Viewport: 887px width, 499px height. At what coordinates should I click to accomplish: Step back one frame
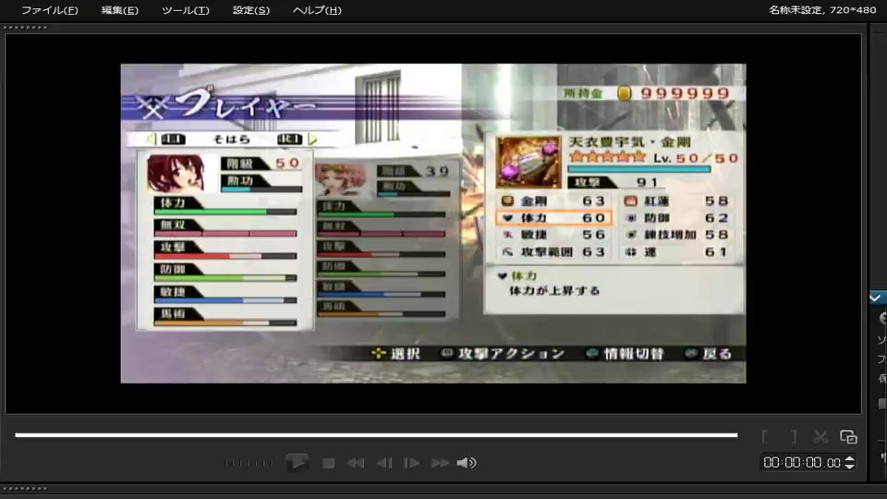pos(384,463)
